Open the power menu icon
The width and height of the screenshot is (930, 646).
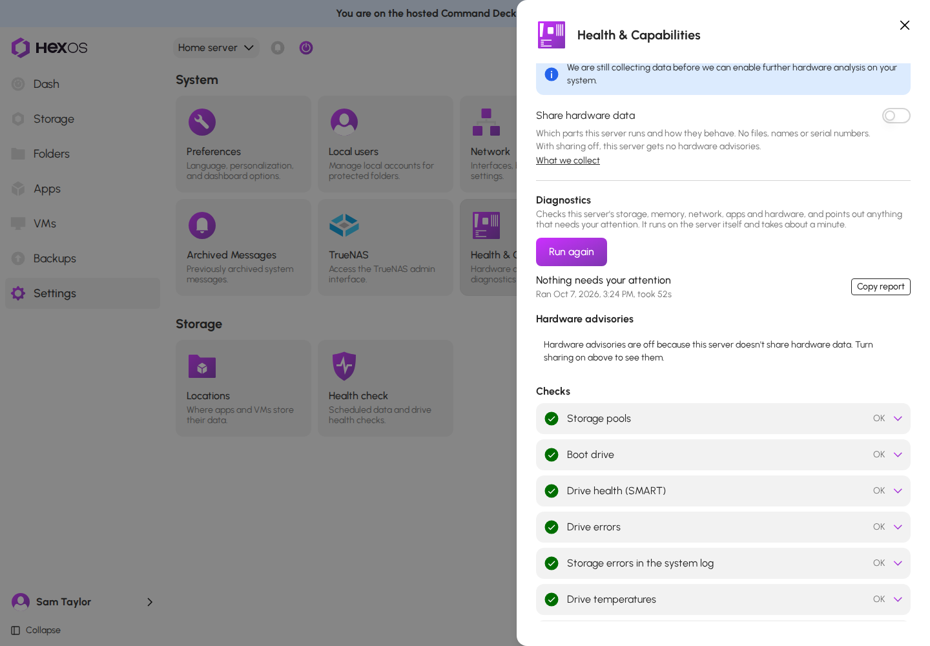pyautogui.click(x=306, y=48)
